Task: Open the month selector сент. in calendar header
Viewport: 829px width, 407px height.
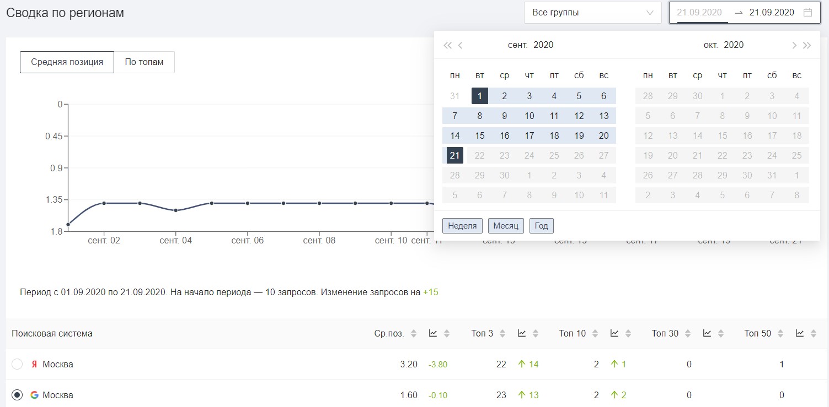Action: click(x=518, y=45)
